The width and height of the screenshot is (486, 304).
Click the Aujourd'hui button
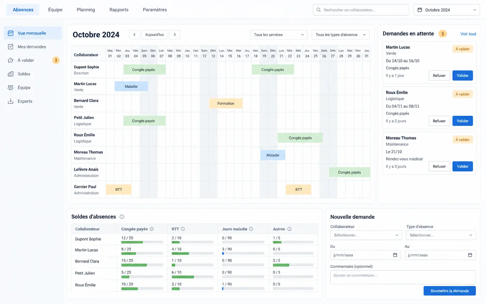point(154,35)
